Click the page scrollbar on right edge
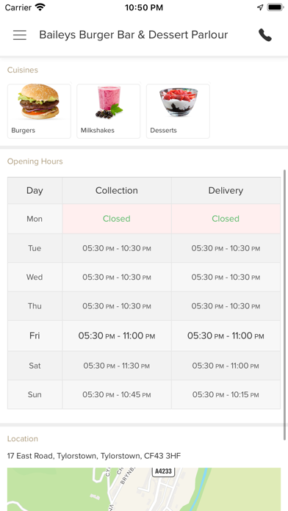 click(285, 305)
